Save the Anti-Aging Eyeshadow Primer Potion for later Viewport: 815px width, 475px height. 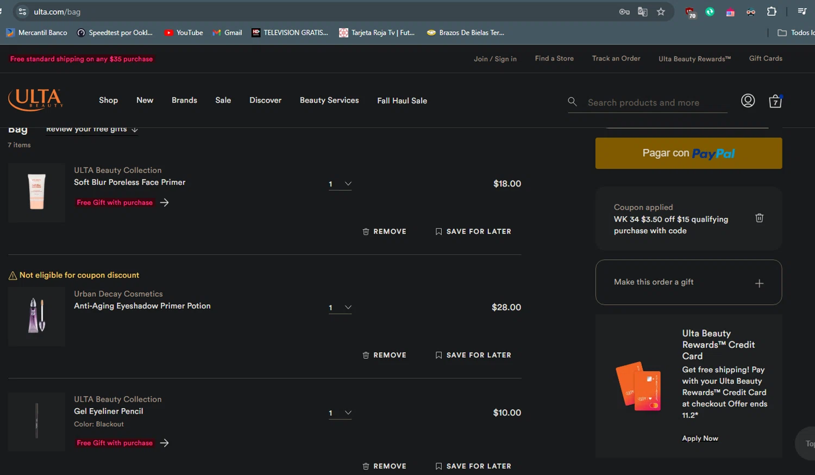pyautogui.click(x=473, y=355)
